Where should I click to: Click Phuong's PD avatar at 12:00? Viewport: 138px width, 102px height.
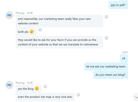click(9, 15)
